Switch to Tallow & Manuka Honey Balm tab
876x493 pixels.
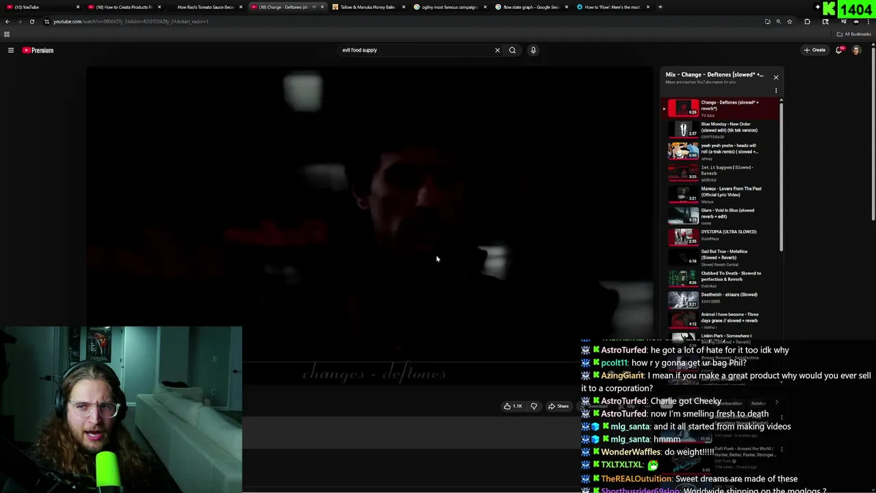[367, 7]
